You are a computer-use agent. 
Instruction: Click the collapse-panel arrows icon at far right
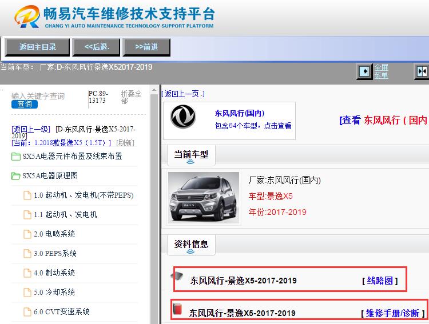pyautogui.click(x=422, y=71)
